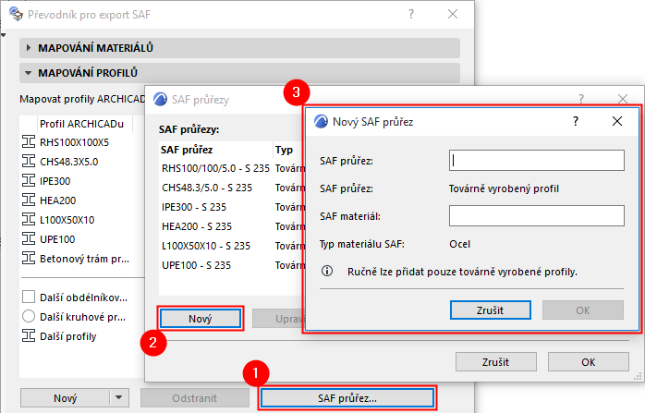Image resolution: width=645 pixels, height=413 pixels.
Task: Click circle icon of Další kruhové pr... row
Action: point(29,316)
